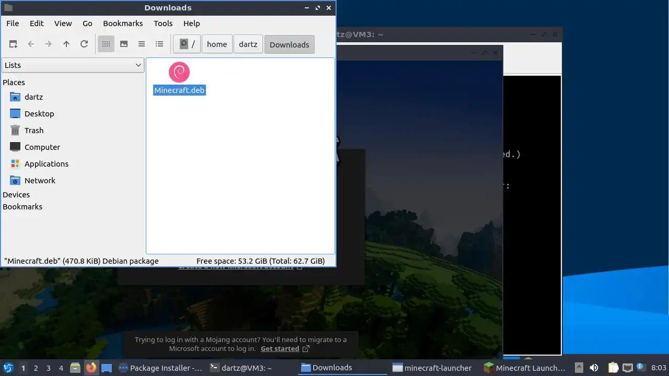Switch to workspace 3
Viewport: 669px width, 376px height.
click(x=49, y=368)
